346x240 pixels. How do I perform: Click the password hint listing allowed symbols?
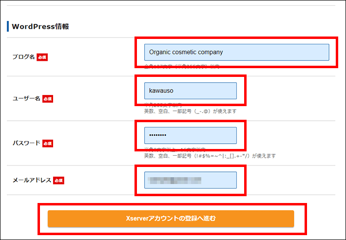pyautogui.click(x=210, y=156)
